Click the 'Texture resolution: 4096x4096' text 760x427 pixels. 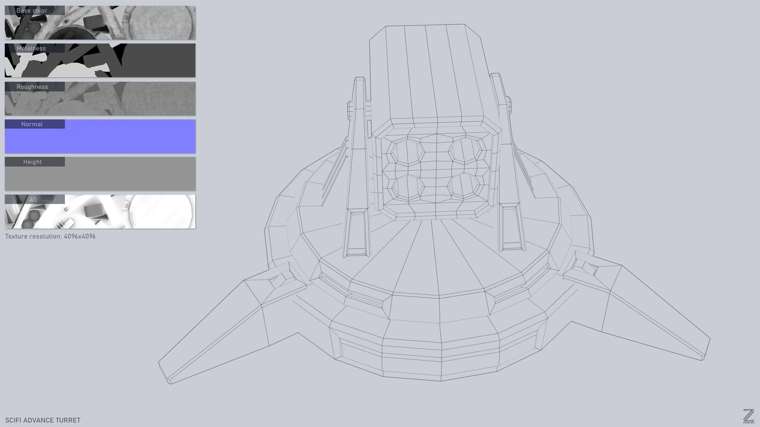coord(50,236)
